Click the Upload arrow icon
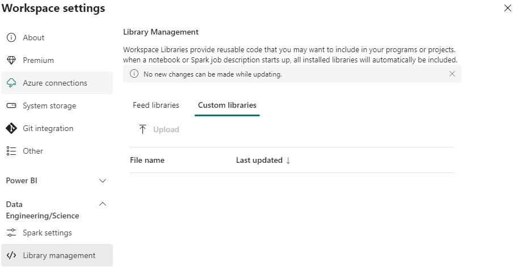The height and width of the screenshot is (270, 518). (x=142, y=129)
